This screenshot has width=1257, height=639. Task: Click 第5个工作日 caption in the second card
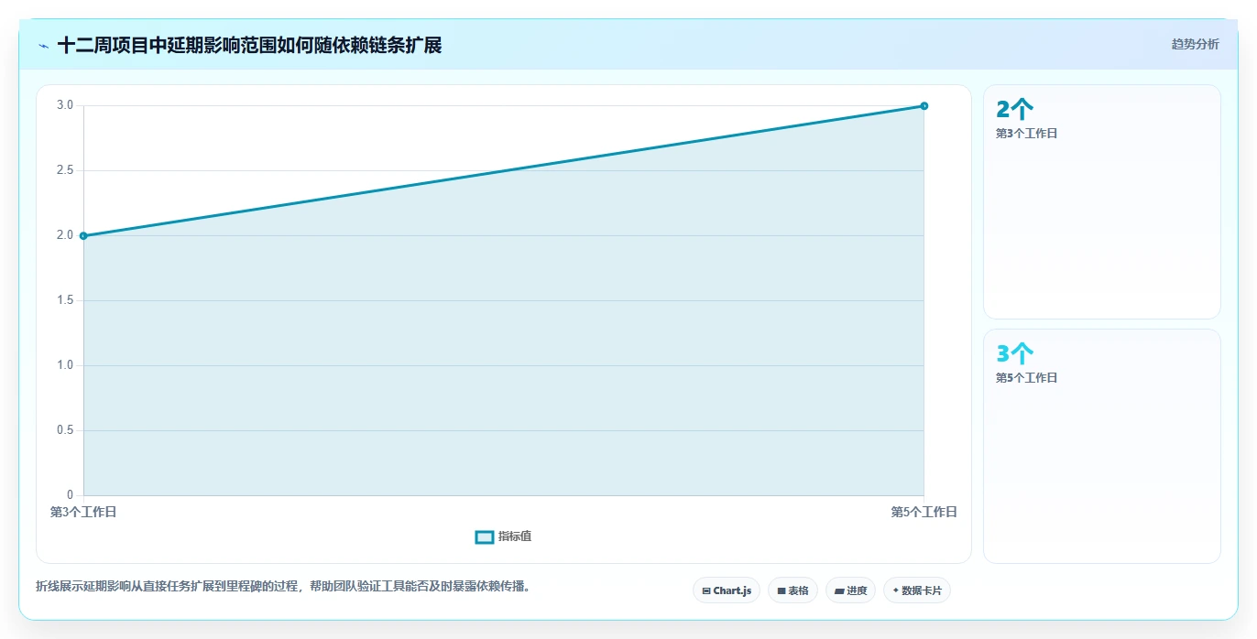(x=1026, y=378)
